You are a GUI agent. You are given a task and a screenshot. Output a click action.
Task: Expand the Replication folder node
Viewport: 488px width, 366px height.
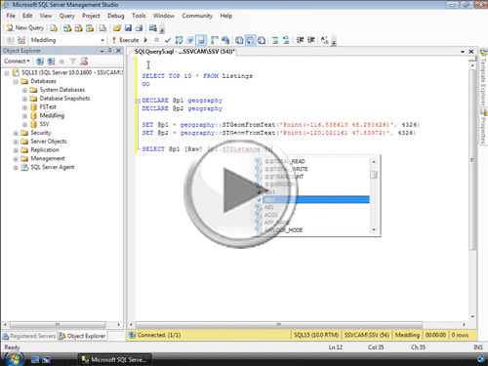(x=16, y=150)
